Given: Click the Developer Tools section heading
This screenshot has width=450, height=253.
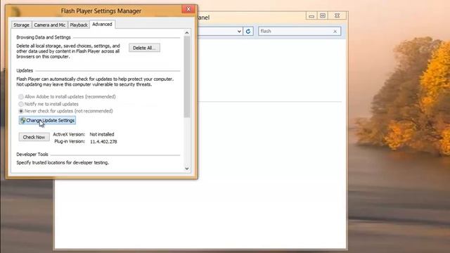Looking at the screenshot, I should click(x=32, y=155).
